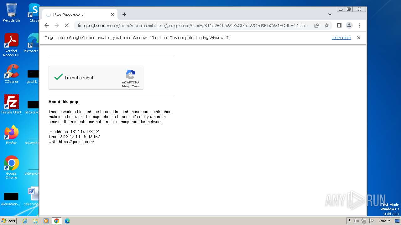Click the taskbar clock 7:02 PM
The height and width of the screenshot is (225, 401).
pyautogui.click(x=385, y=221)
